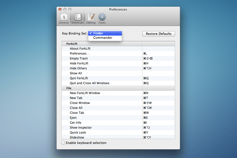The width and height of the screenshot is (237, 158).
Task: Select the Hide ForkLift row
Action: [x=118, y=63]
